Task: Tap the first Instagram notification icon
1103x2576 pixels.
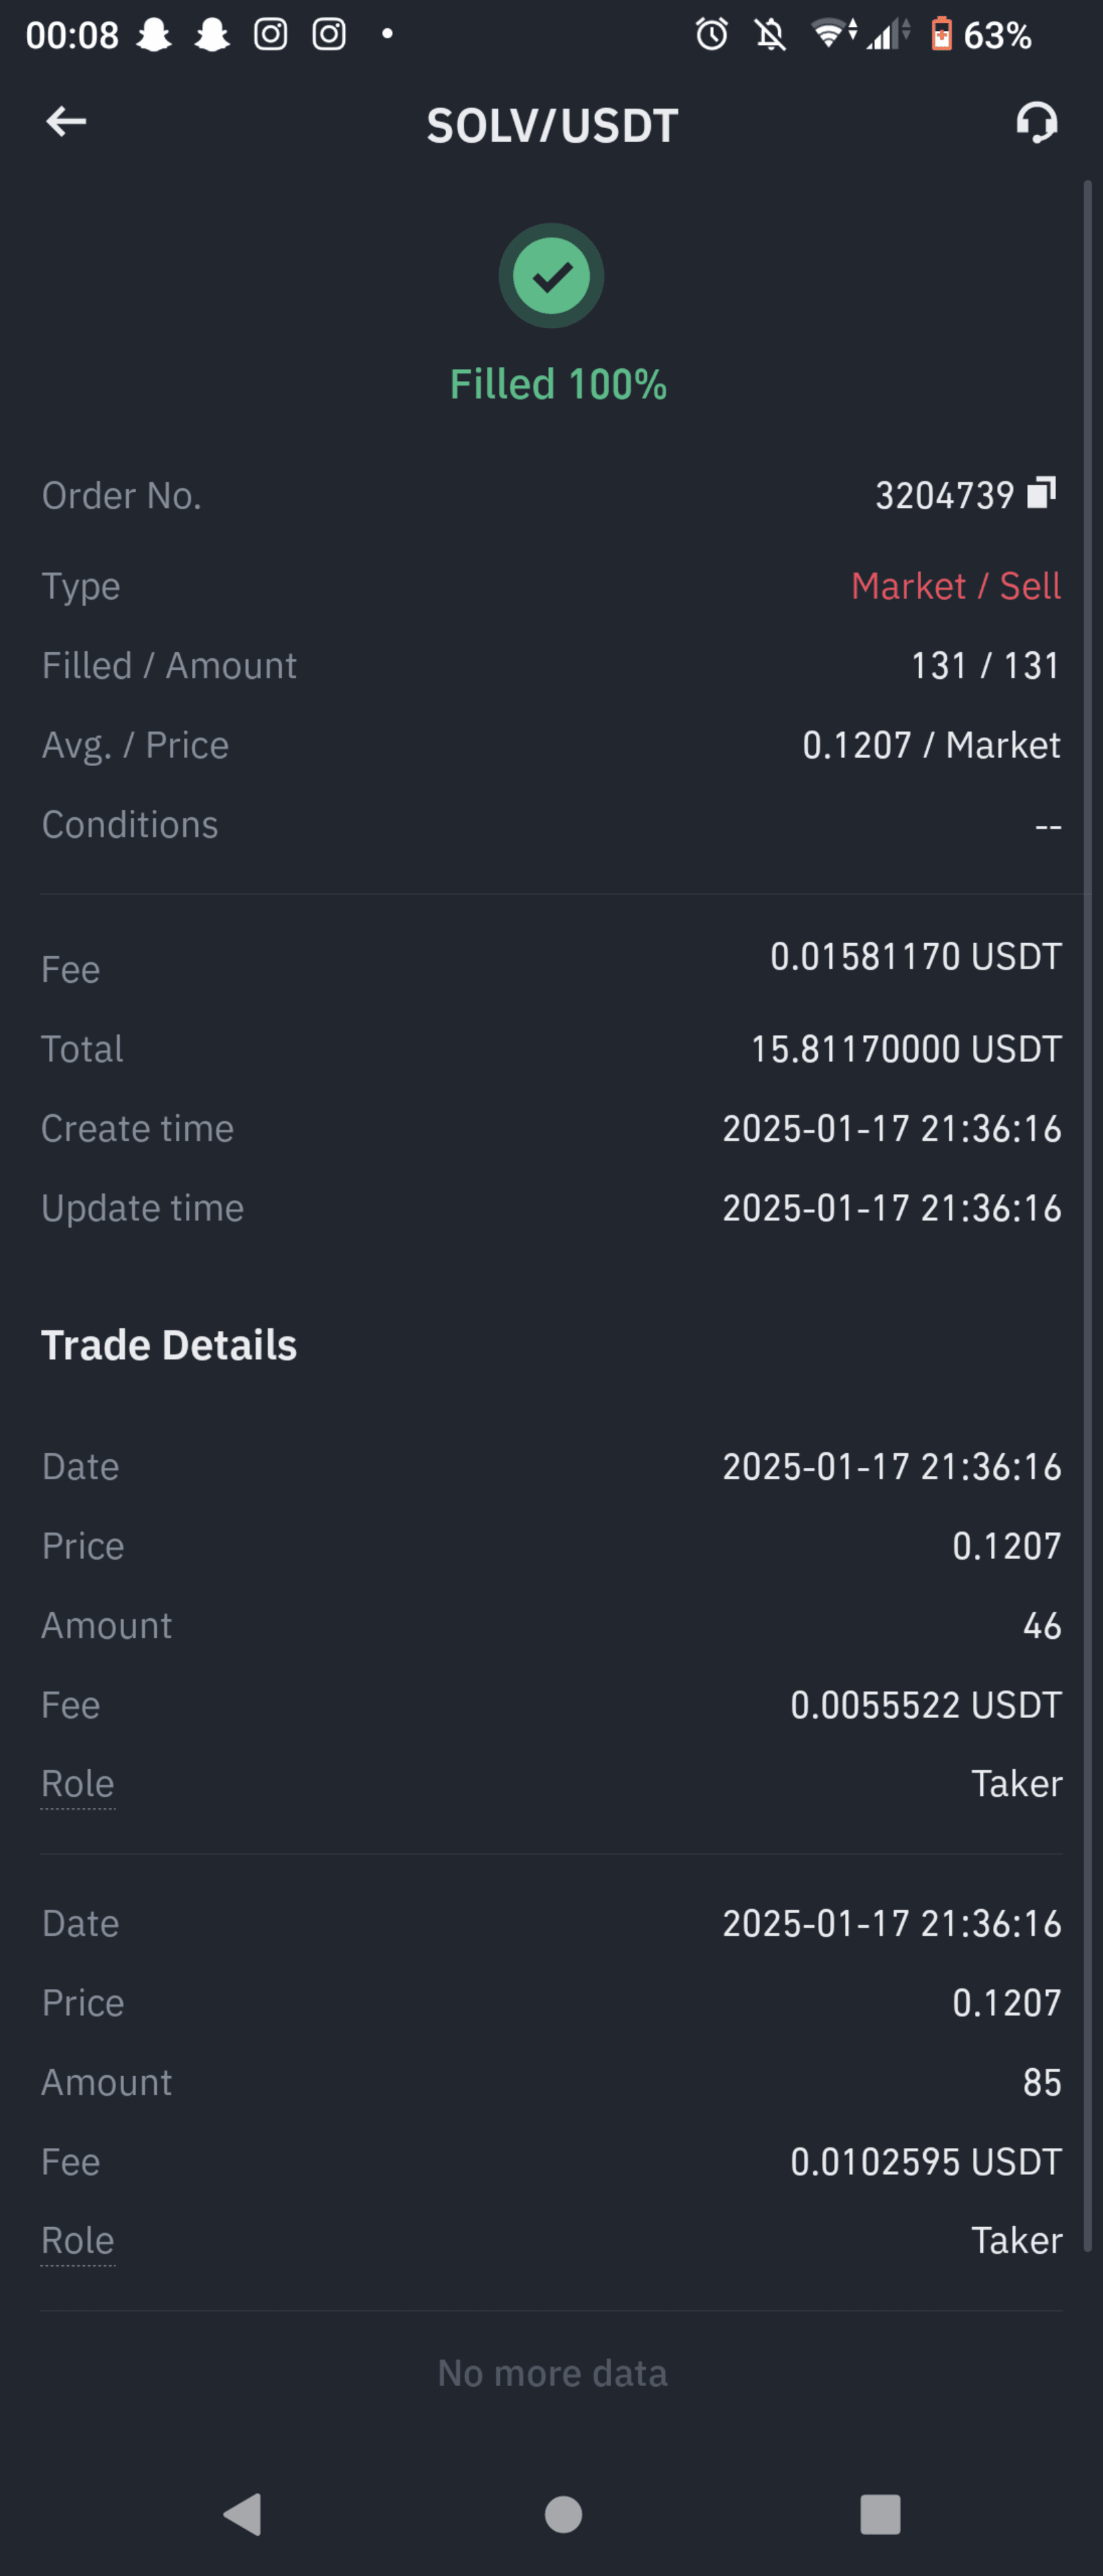Action: 271,34
